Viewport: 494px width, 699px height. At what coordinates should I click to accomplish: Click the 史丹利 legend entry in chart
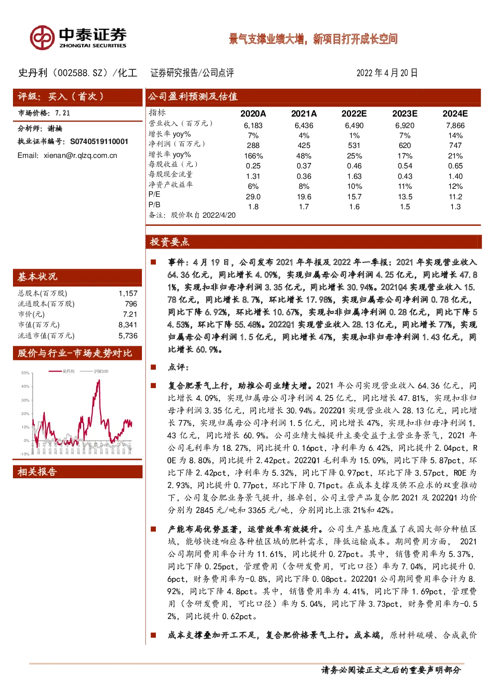point(62,371)
